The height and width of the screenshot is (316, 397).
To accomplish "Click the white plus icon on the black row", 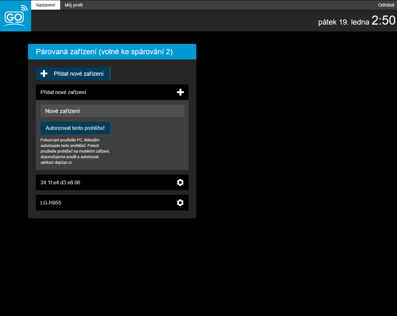I will tap(180, 92).
